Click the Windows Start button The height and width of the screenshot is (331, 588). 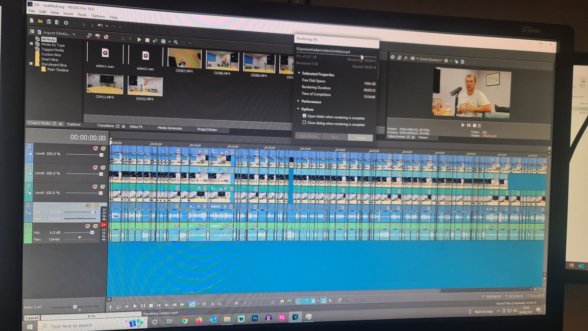tap(30, 326)
